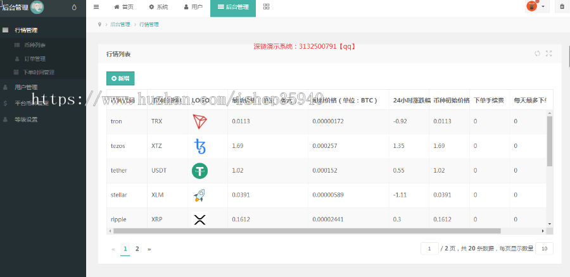Screen dimensions: 570x277
Task: Click the 行情列表 panel title
Action: 118,54
